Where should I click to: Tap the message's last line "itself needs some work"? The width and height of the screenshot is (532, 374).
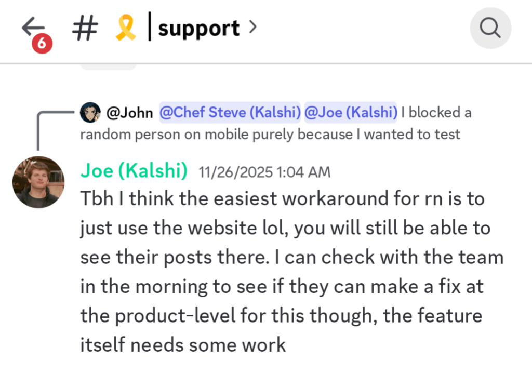tap(183, 344)
